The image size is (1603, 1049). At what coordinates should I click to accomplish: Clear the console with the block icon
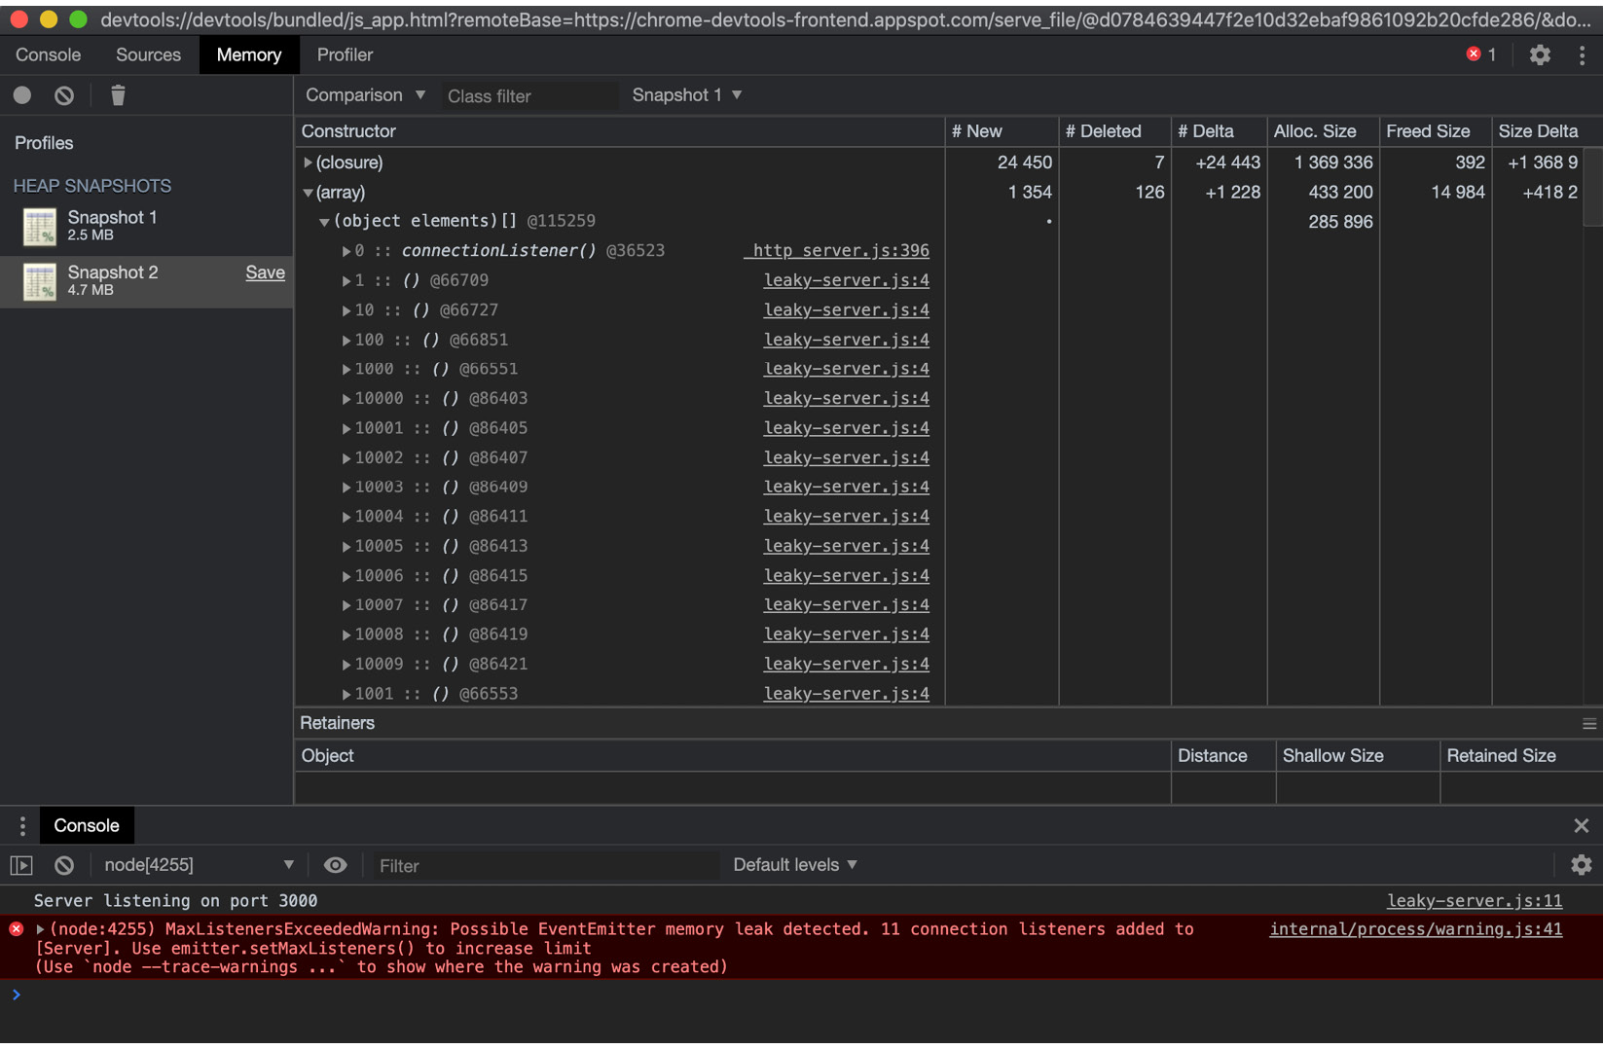coord(63,864)
